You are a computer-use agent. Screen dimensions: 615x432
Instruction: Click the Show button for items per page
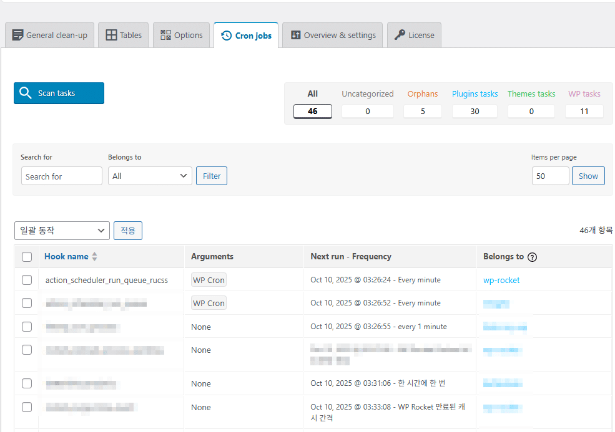[588, 176]
